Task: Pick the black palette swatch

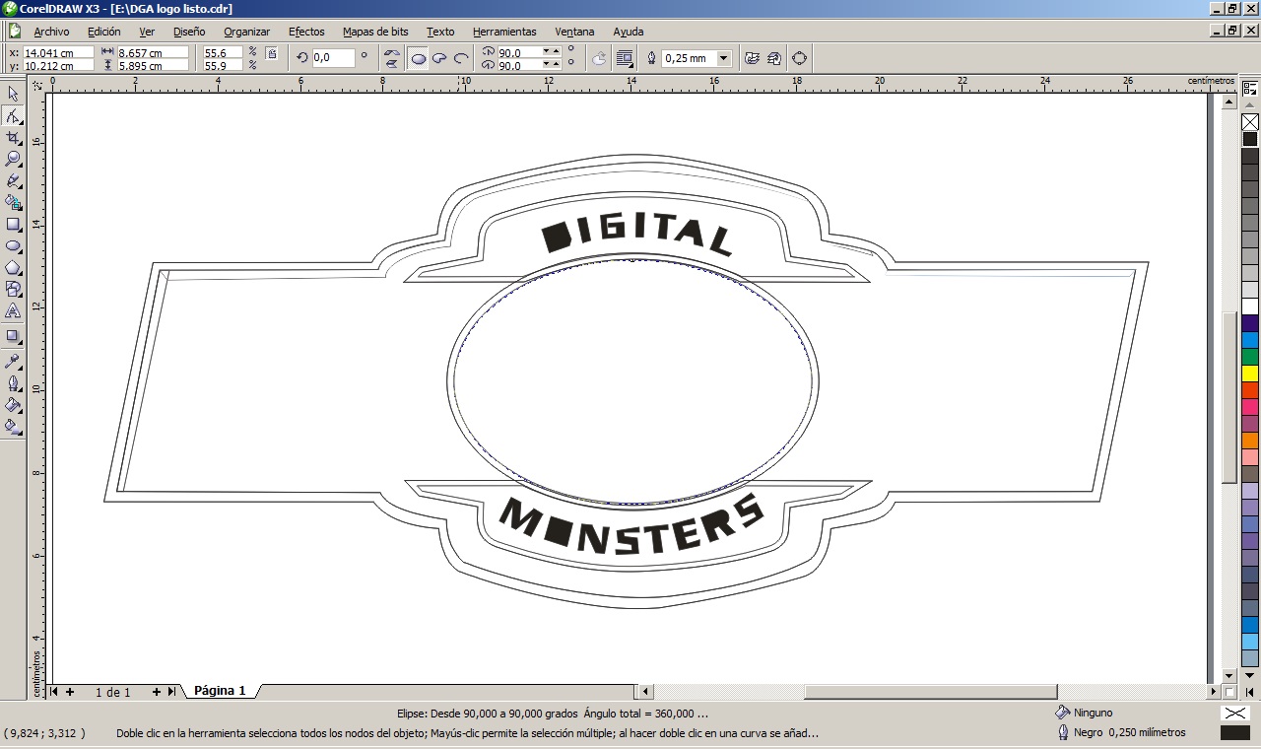Action: pos(1250,139)
